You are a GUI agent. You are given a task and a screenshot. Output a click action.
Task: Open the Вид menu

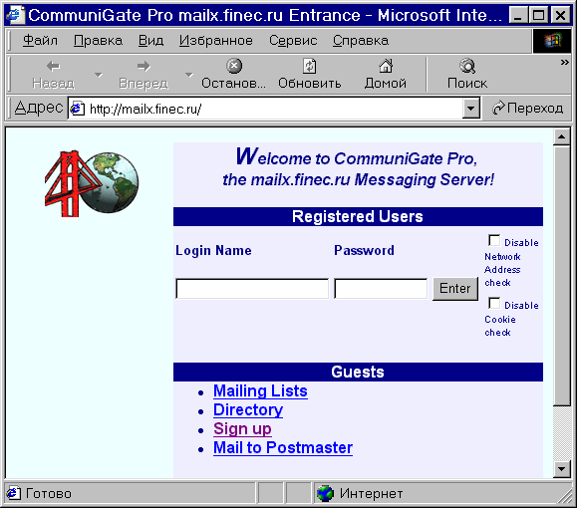(150, 41)
